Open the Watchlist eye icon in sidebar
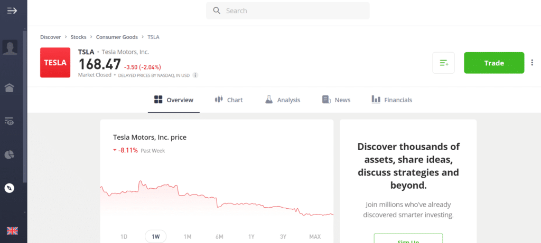 (x=10, y=121)
